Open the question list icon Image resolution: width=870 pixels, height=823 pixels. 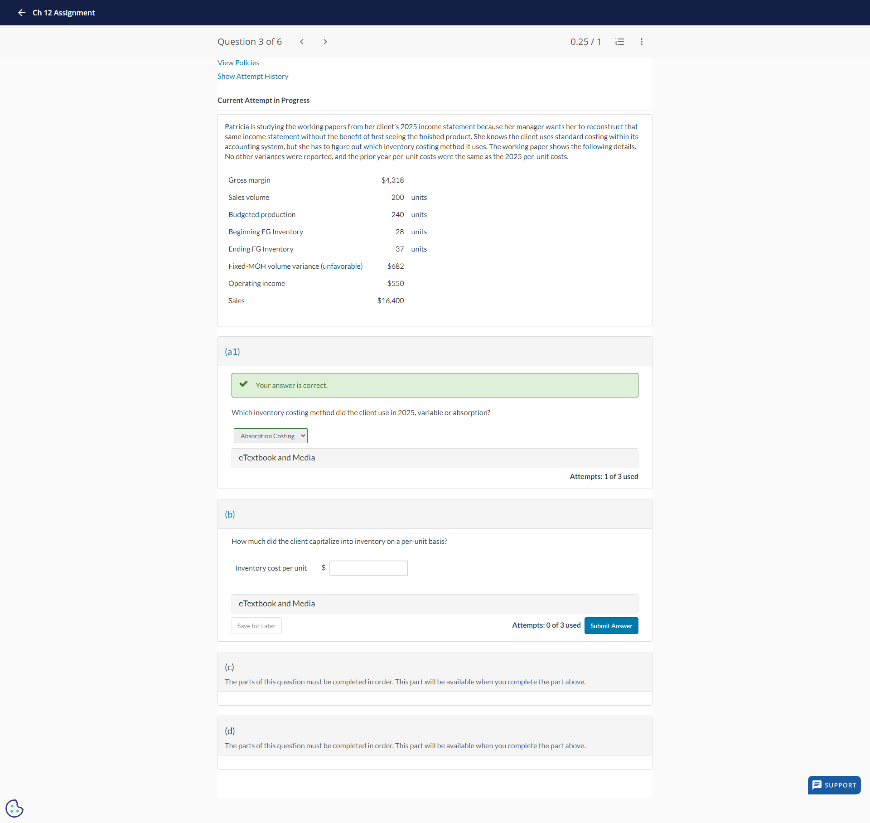(619, 42)
